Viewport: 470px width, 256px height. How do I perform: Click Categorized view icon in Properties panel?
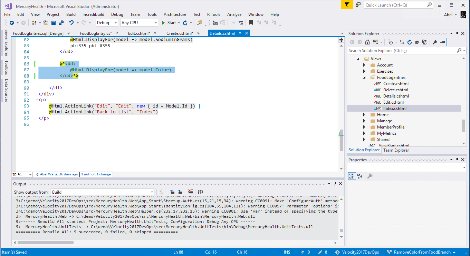352,176
